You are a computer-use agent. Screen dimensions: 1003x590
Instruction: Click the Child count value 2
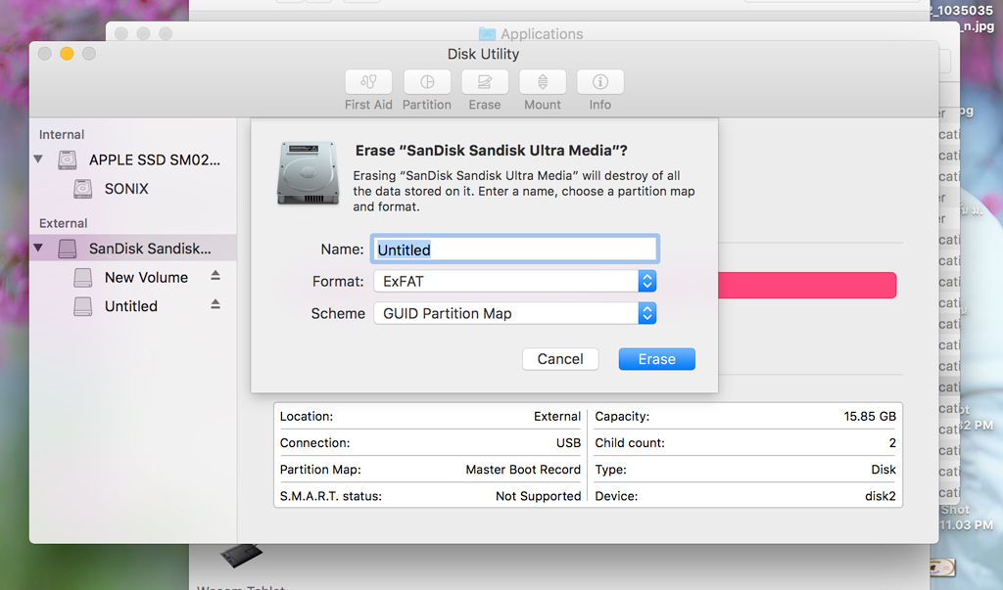click(892, 443)
